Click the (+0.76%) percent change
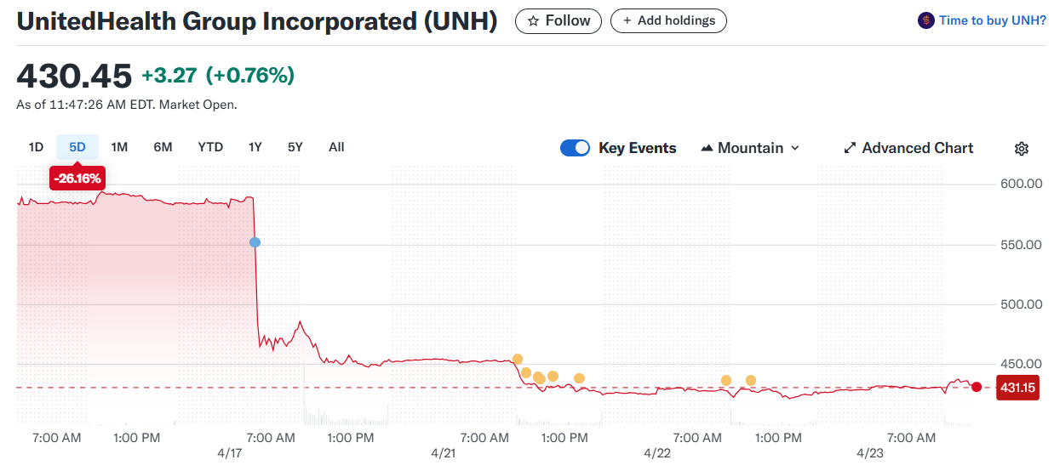Image resolution: width=1054 pixels, height=471 pixels. [x=250, y=76]
